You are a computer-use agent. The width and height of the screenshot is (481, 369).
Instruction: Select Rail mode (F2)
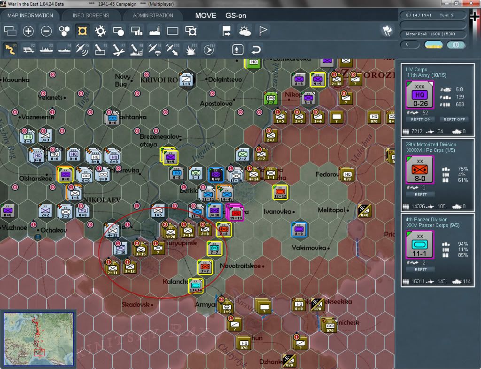[x=29, y=50]
